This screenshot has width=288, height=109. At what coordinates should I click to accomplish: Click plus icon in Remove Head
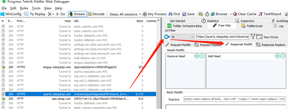pyautogui.click(x=197, y=56)
